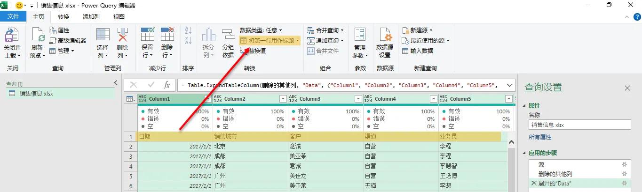The width and height of the screenshot is (642, 192).
Task: Open the 高级编辑器 (Advanced Editor)
Action: (x=68, y=41)
